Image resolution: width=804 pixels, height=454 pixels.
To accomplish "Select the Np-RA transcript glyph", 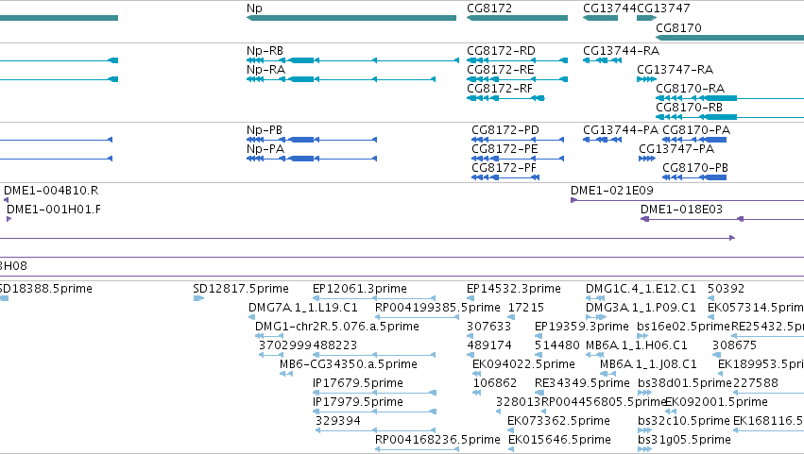I will click(341, 79).
